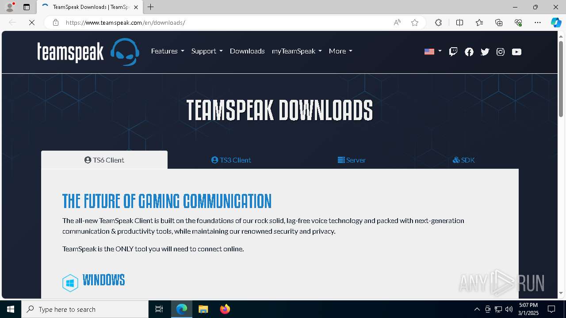The image size is (566, 318).
Task: Open the TeamSpeak YouTube icon
Action: coord(516,52)
